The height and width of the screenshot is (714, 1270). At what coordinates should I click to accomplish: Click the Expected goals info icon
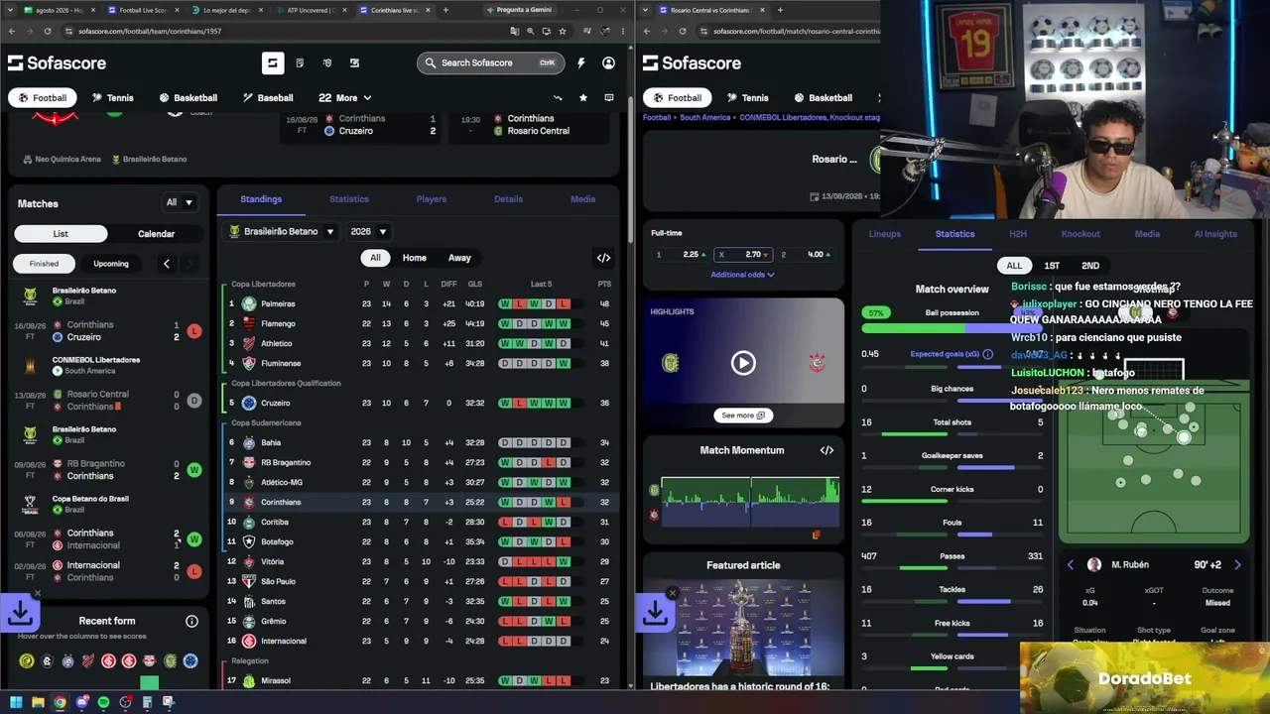(x=987, y=354)
